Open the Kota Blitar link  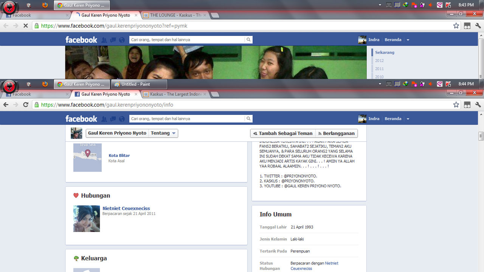pyautogui.click(x=119, y=155)
